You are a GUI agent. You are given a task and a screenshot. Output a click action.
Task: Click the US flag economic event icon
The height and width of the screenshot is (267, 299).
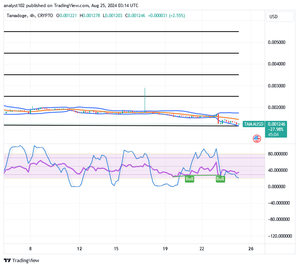256,139
